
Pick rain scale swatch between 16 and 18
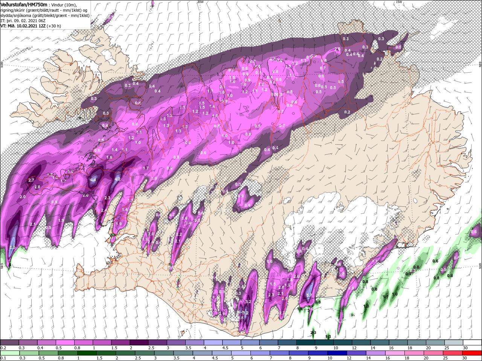[x=395, y=353]
